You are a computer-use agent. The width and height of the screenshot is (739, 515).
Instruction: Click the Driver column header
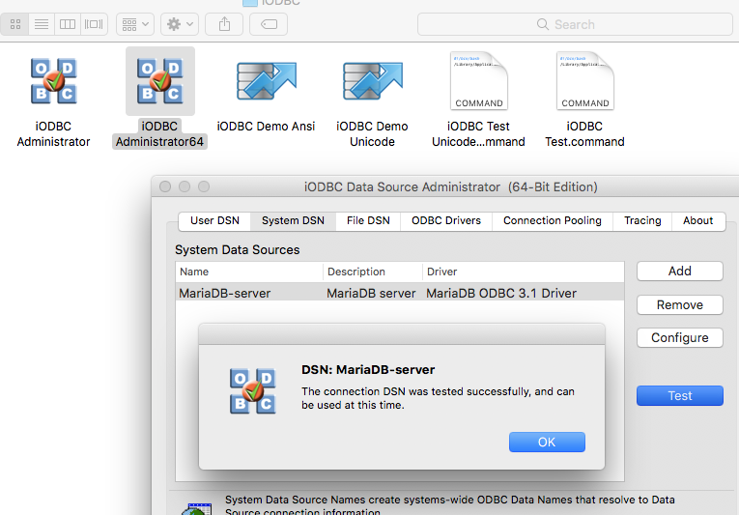point(524,272)
